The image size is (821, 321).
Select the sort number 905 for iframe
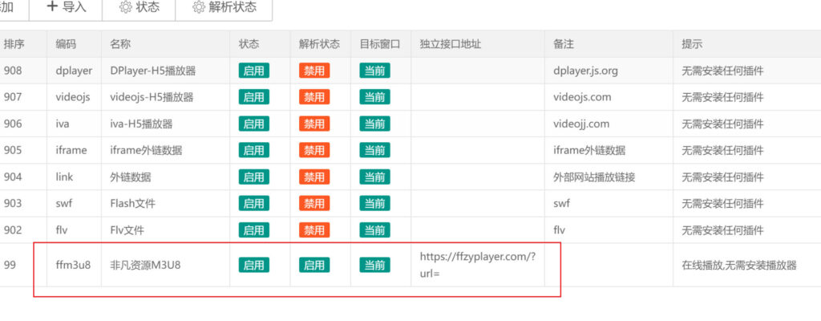coord(13,150)
